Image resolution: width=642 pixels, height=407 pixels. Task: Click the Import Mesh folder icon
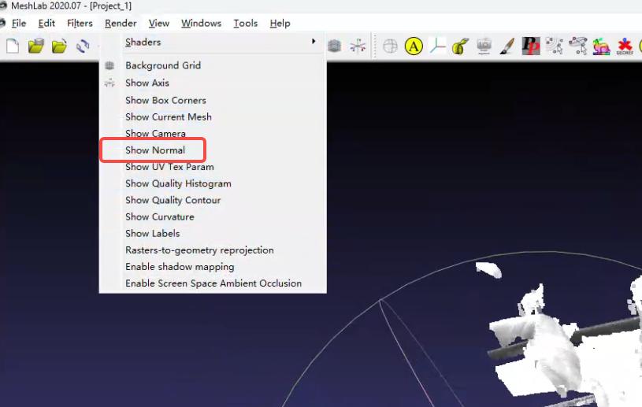pos(59,46)
